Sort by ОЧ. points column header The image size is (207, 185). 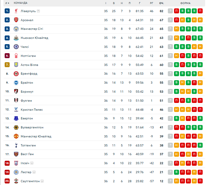point(161,3)
